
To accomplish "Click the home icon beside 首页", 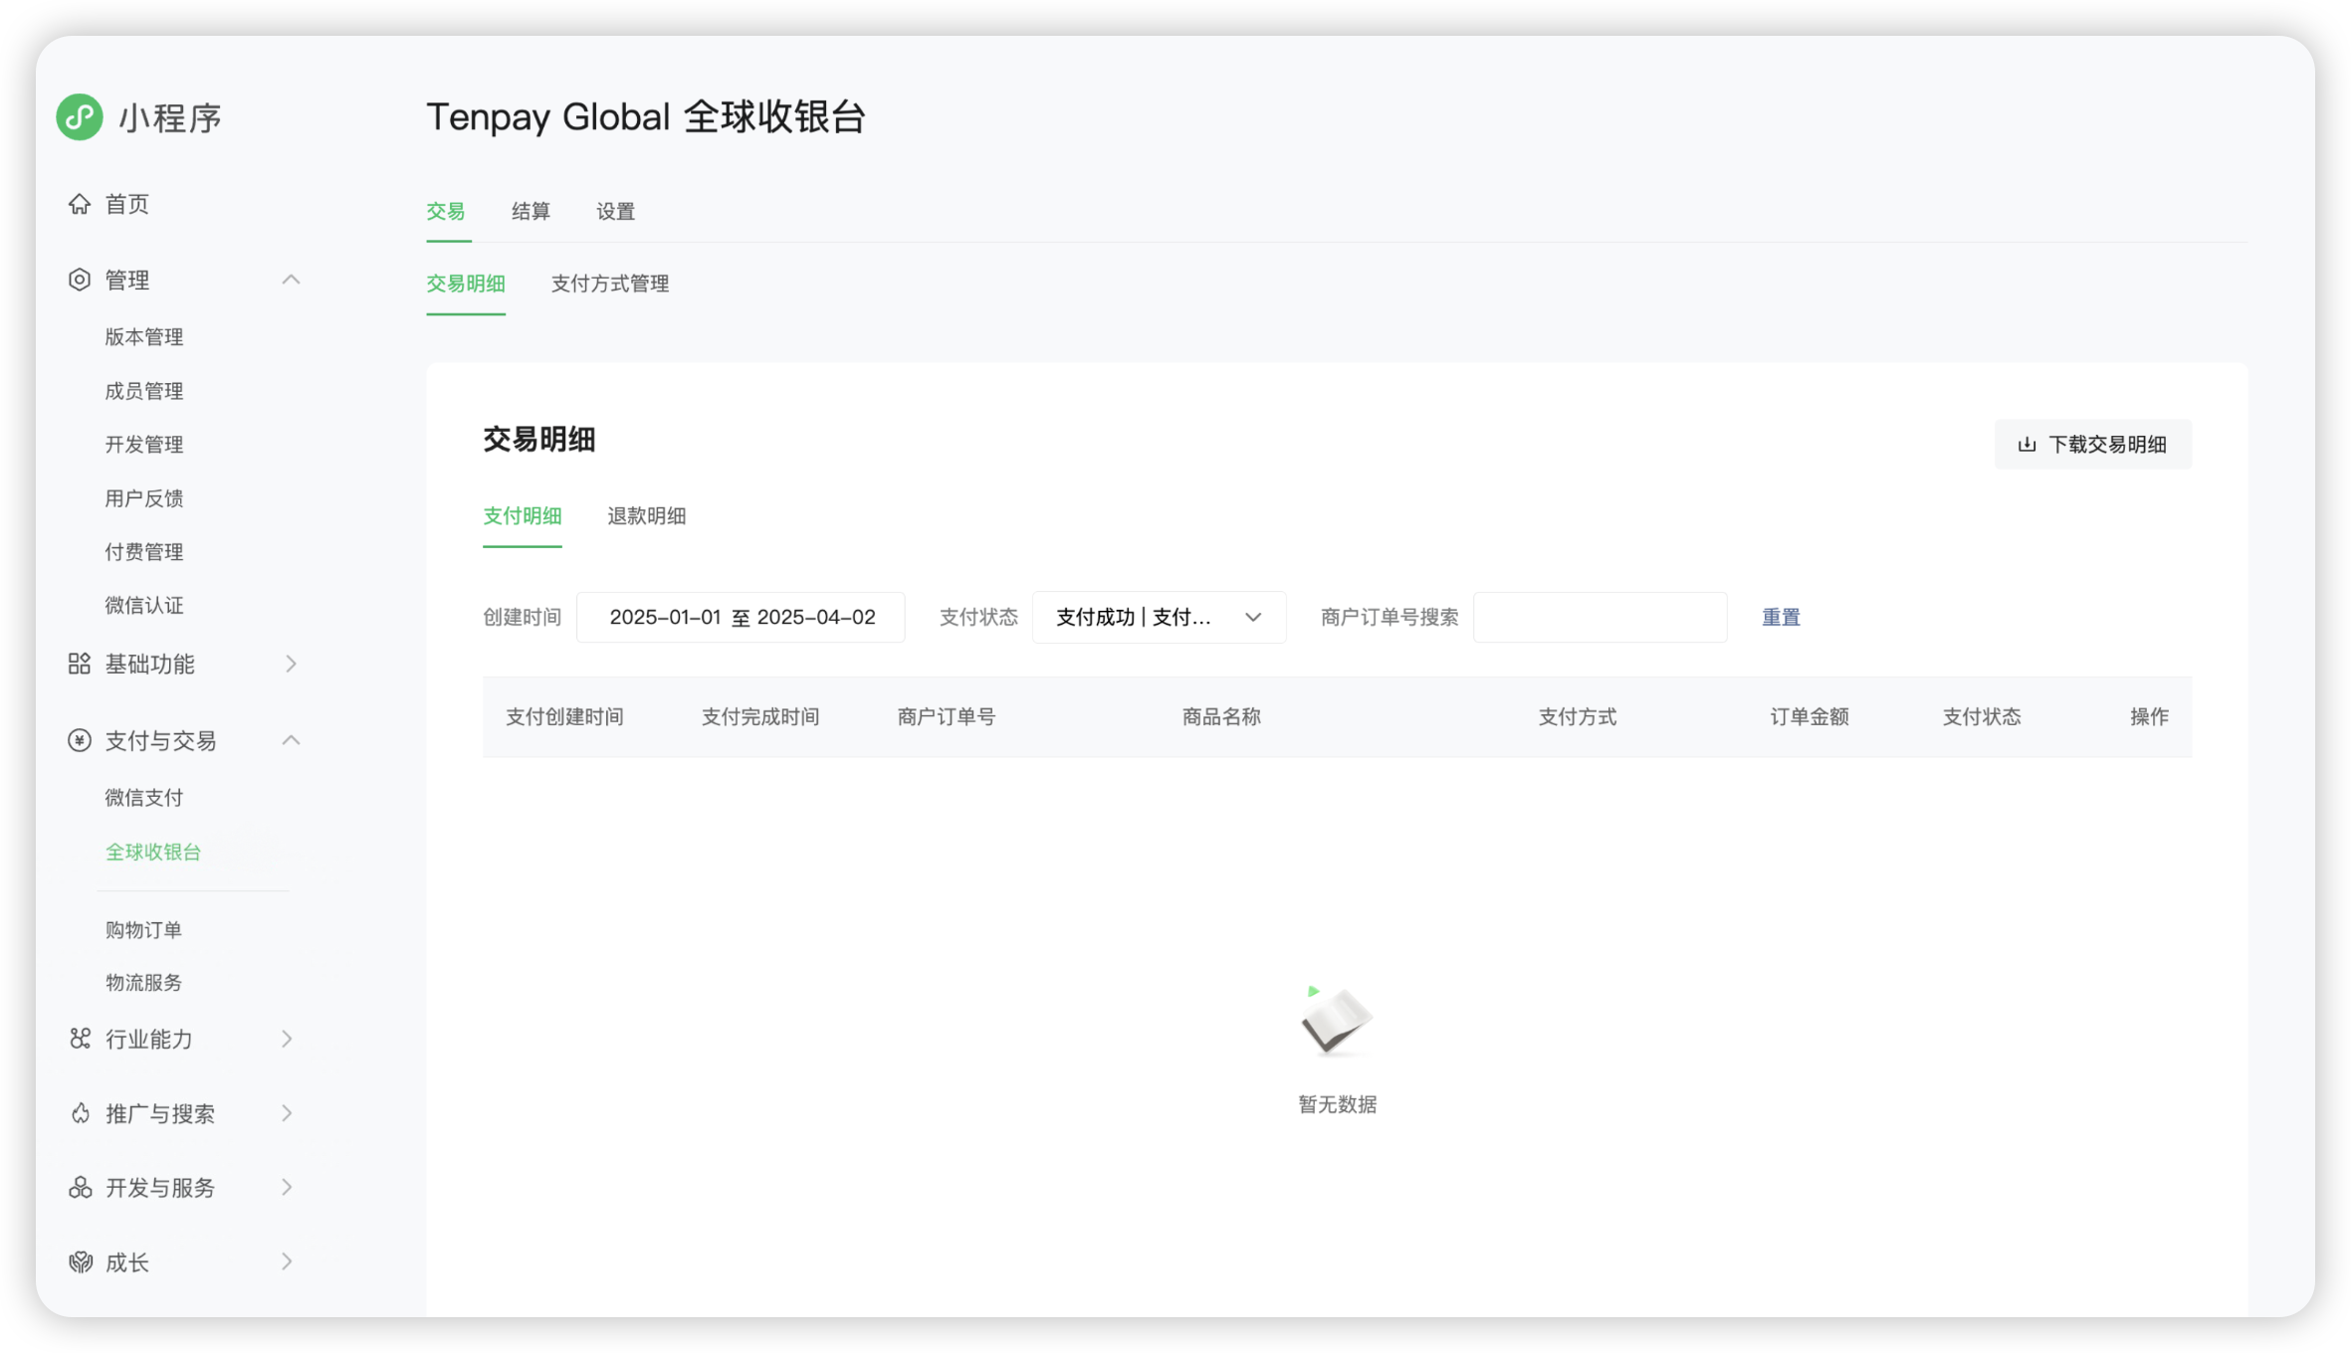I will click(x=80, y=204).
